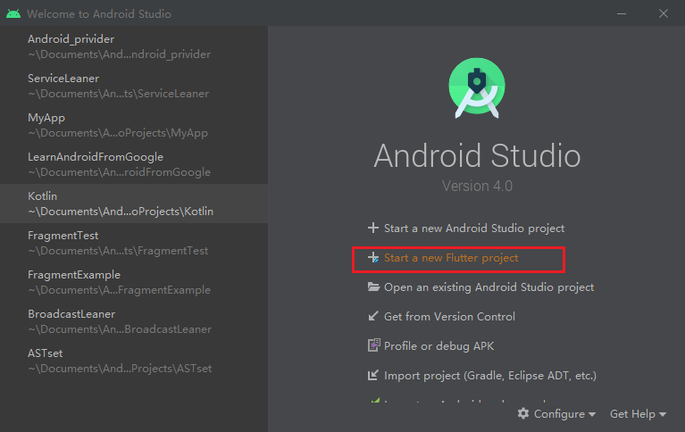685x432 pixels.
Task: Click the Version Control arrow icon
Action: tap(372, 316)
